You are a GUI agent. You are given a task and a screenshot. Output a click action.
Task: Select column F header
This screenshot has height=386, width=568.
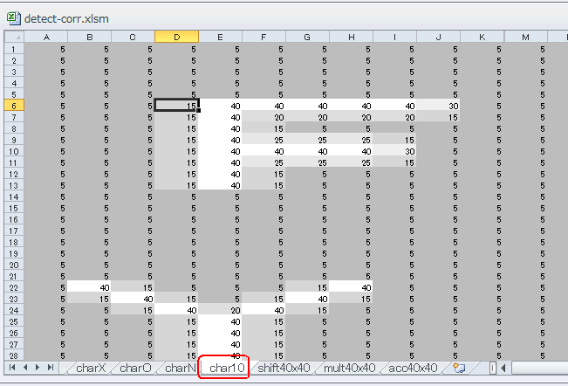[263, 37]
